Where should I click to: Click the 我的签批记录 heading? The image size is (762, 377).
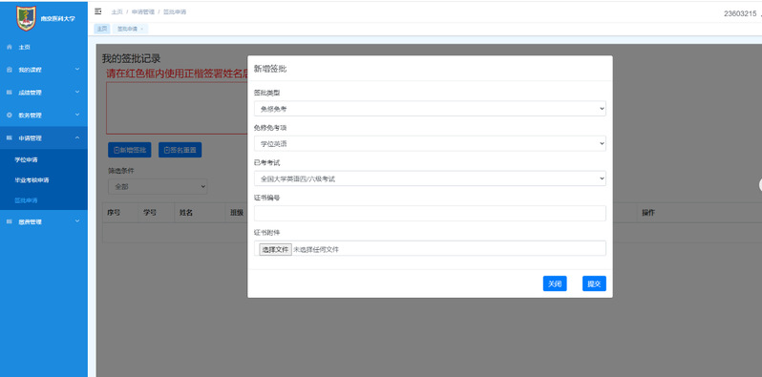click(x=131, y=59)
